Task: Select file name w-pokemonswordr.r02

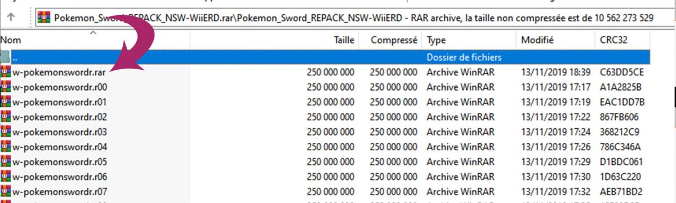Action: click(60, 118)
